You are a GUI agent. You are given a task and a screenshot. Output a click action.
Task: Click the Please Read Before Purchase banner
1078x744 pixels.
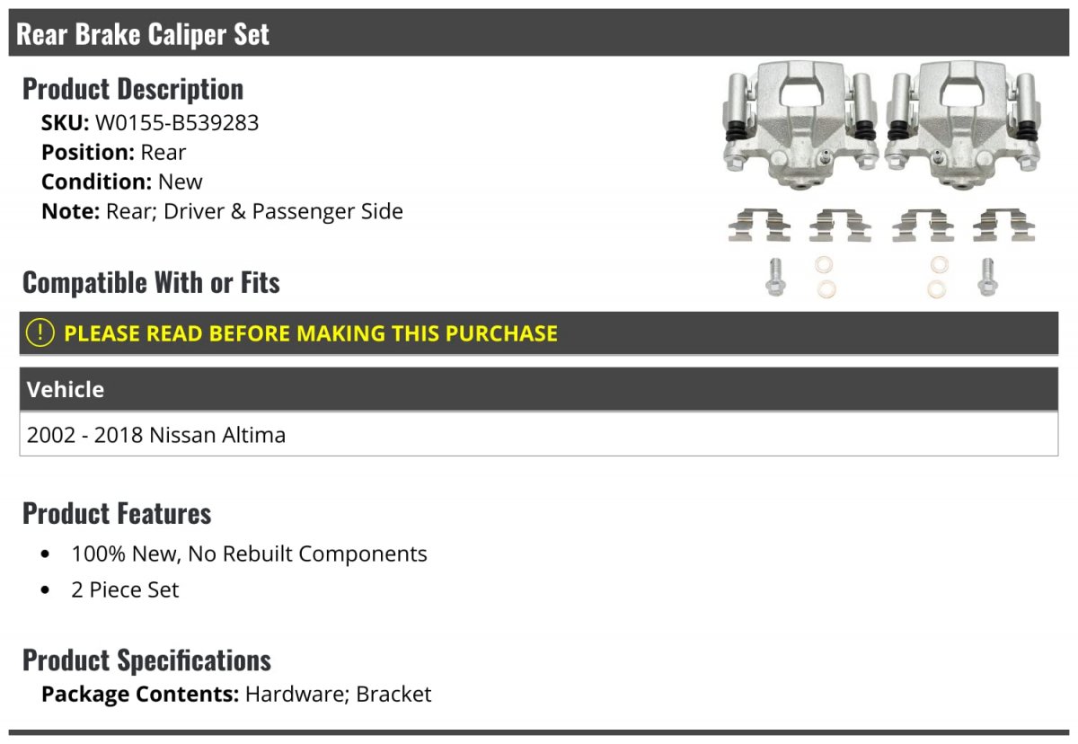click(539, 333)
